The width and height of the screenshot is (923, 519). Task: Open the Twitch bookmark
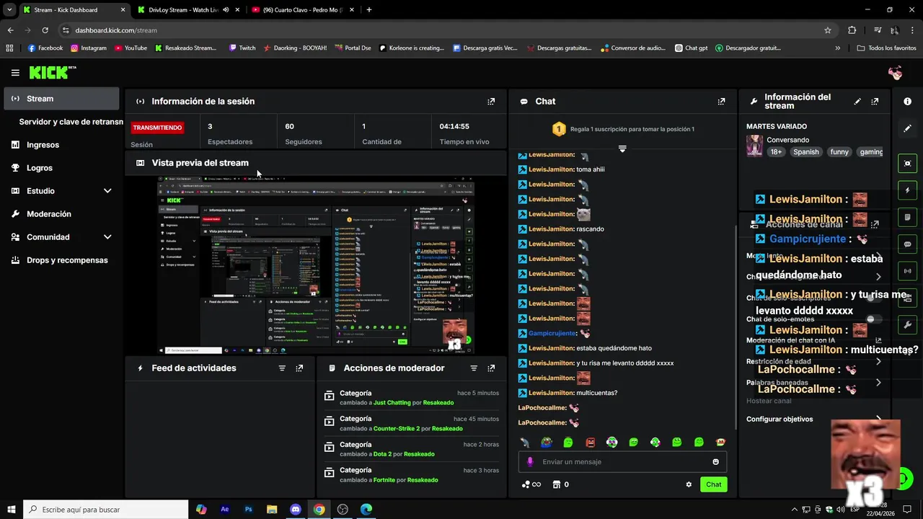pos(242,48)
